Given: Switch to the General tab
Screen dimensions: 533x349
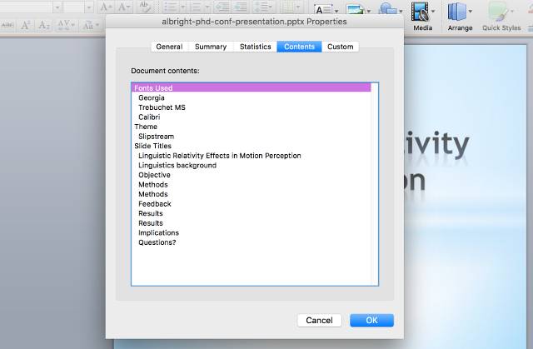Looking at the screenshot, I should (169, 47).
